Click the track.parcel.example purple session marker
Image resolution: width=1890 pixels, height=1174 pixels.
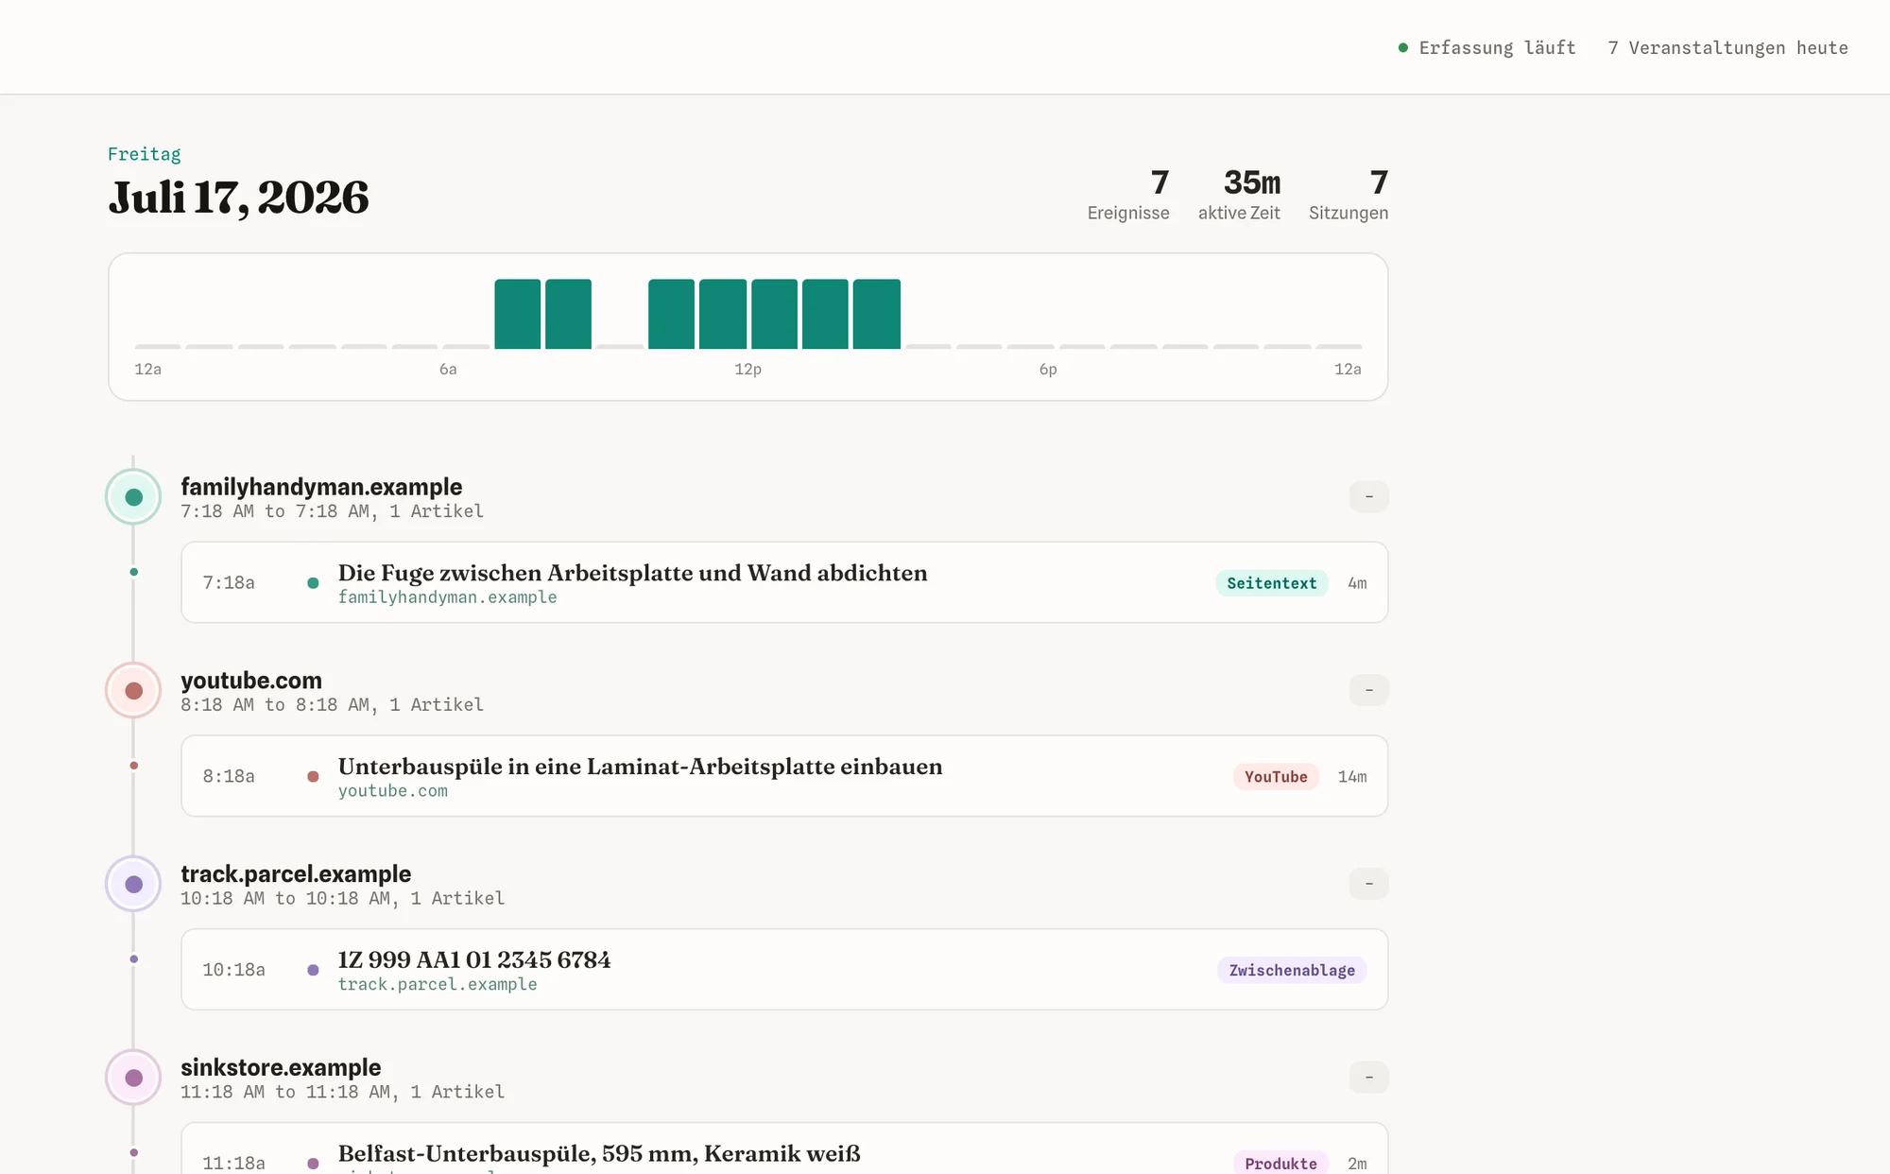tap(133, 885)
